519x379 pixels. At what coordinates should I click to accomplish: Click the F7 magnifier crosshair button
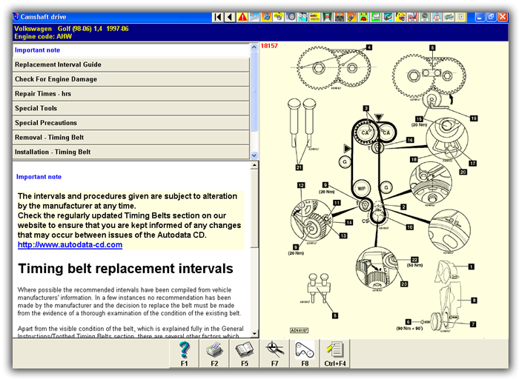pos(274,354)
